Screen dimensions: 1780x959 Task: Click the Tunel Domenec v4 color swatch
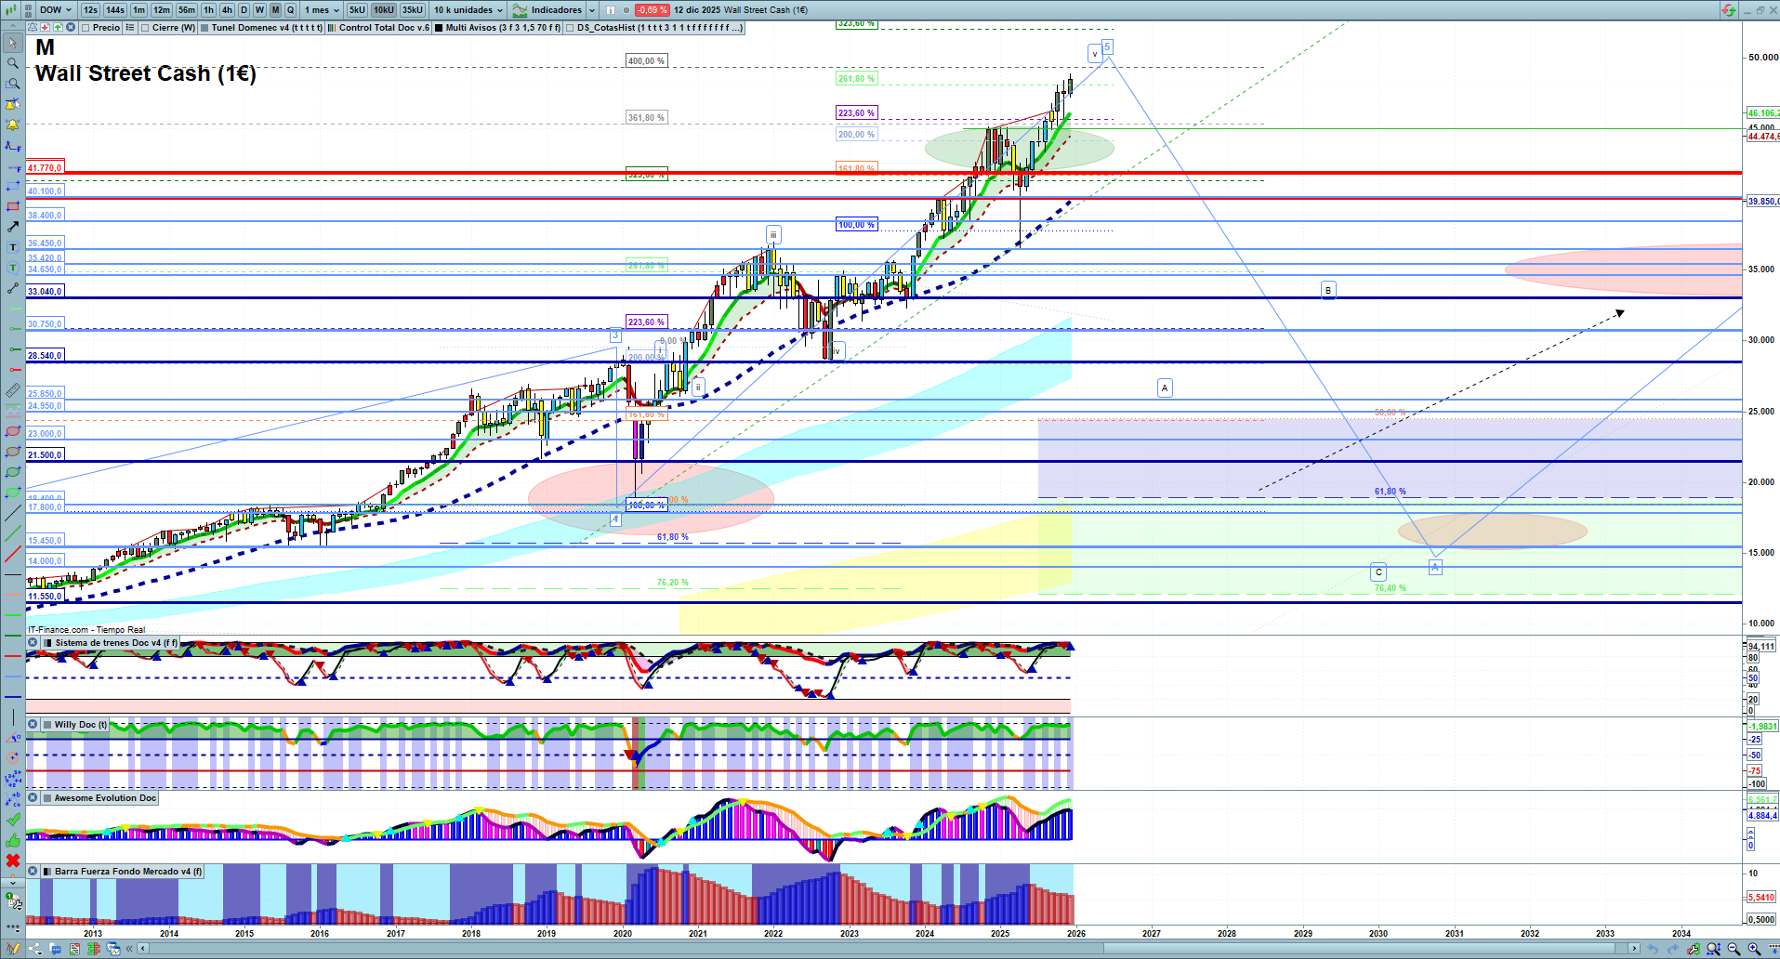click(x=204, y=28)
